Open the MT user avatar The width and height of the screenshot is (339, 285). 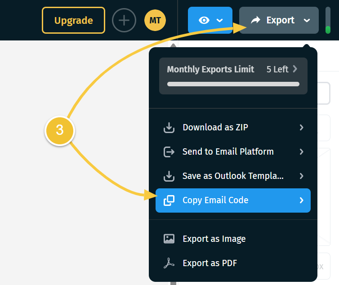(155, 20)
